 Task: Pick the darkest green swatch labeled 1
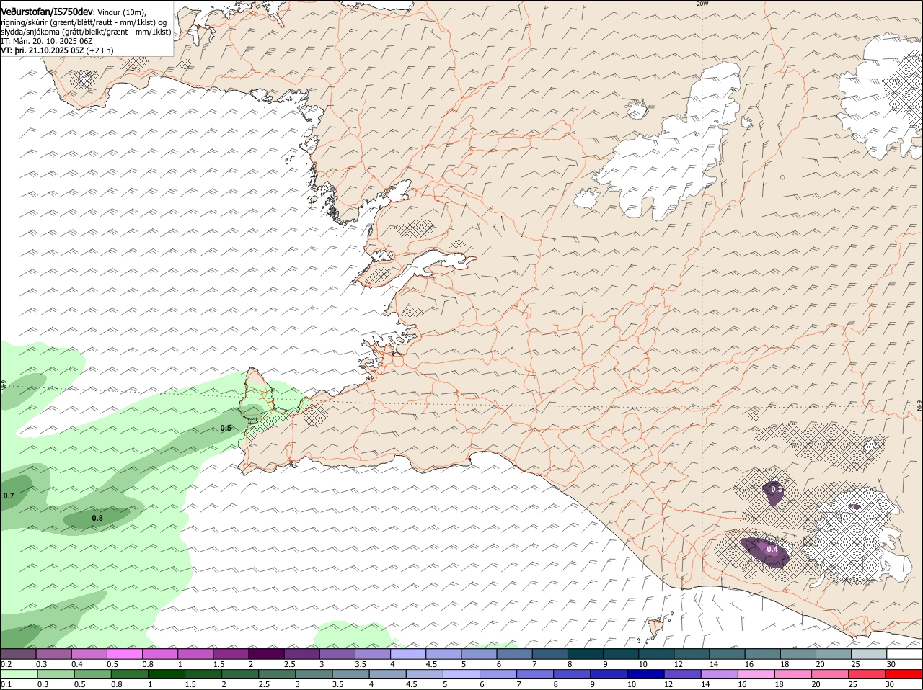pyautogui.click(x=165, y=675)
